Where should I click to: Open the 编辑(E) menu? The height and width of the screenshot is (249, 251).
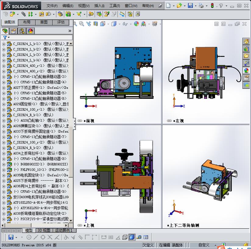point(68,6)
